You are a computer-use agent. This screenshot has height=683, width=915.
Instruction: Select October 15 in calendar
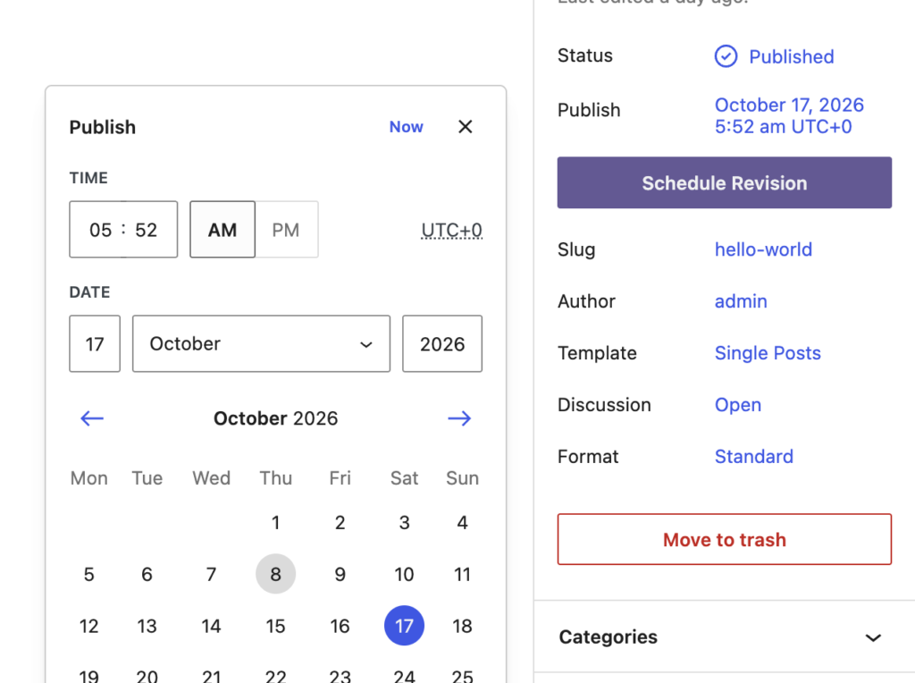(x=275, y=626)
